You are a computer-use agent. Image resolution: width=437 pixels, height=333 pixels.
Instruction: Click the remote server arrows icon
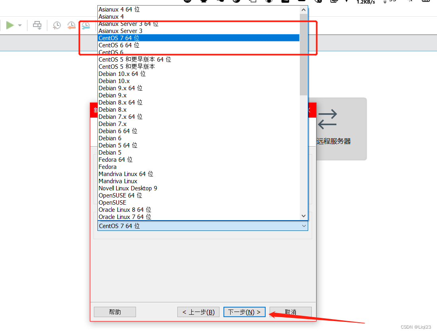[x=328, y=119]
